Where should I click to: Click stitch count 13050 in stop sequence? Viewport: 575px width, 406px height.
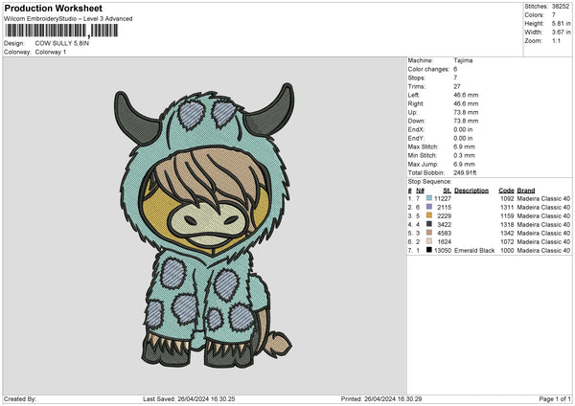coord(443,250)
